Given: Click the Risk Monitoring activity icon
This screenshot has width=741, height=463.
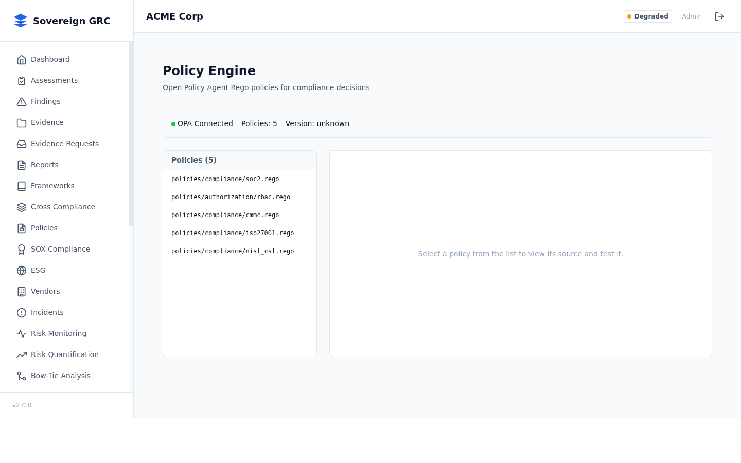Looking at the screenshot, I should 22,333.
